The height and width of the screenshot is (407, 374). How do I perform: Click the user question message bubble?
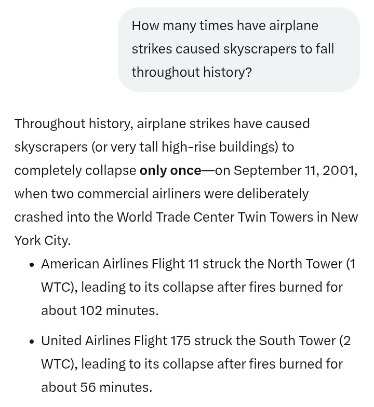[238, 49]
